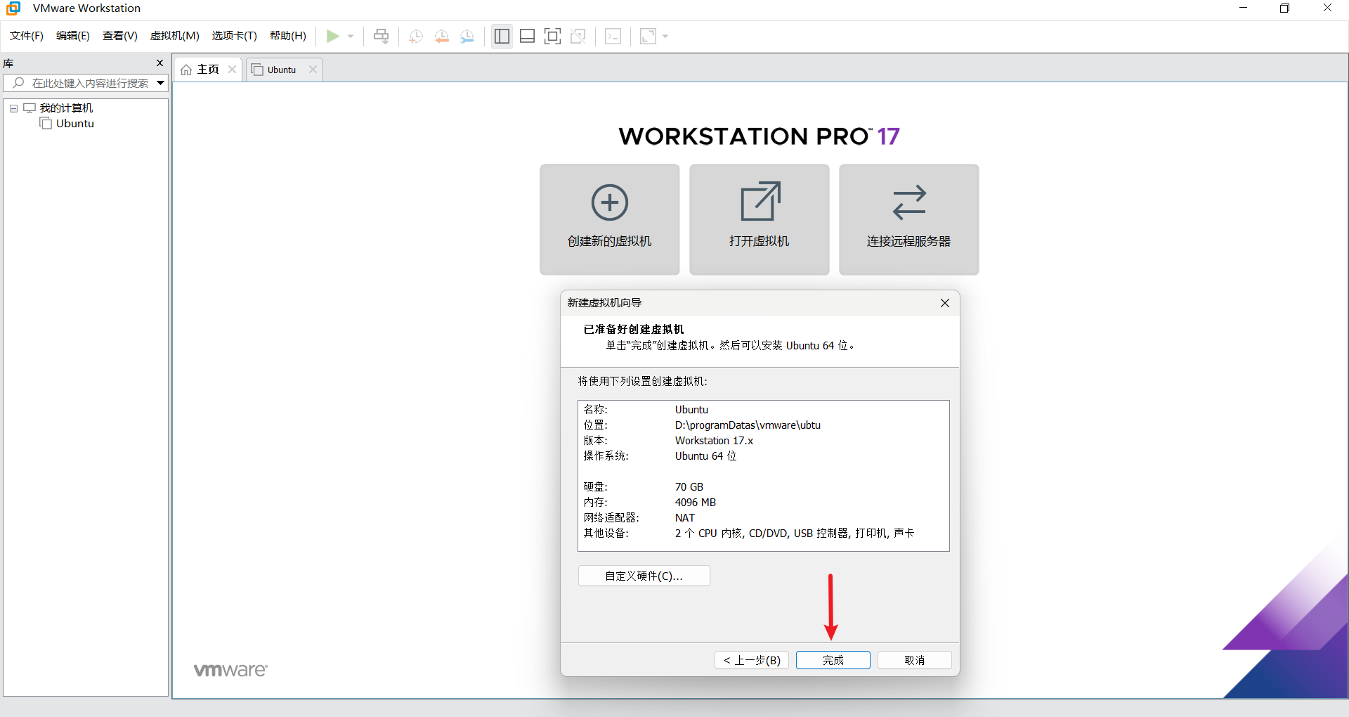Viewport: 1349px width, 717px height.
Task: Click the take snapshot clock icon
Action: point(415,37)
